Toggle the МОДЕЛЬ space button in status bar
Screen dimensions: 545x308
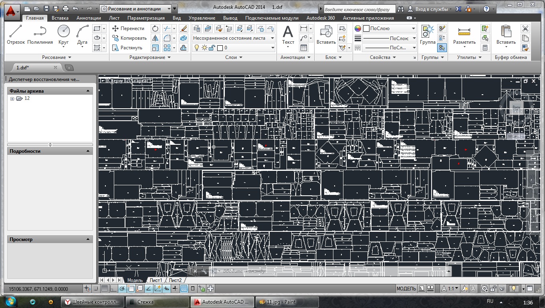406,289
